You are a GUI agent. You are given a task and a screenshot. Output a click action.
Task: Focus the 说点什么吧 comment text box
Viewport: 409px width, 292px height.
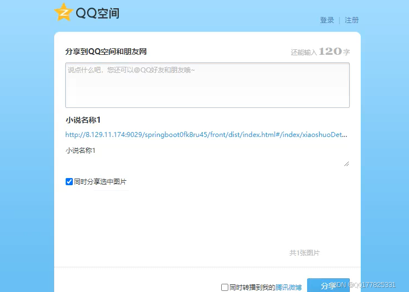[208, 85]
